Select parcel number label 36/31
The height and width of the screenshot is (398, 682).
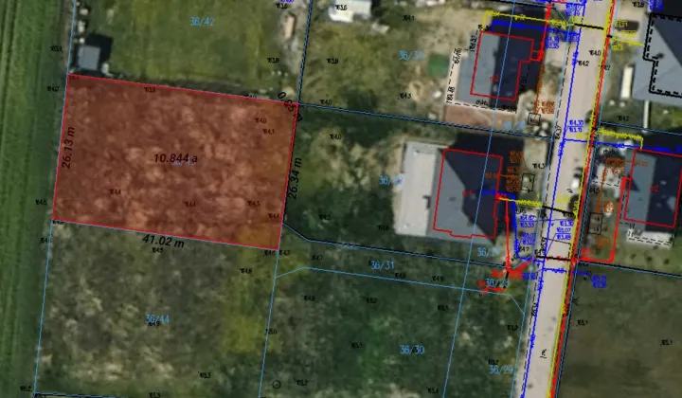382,265
